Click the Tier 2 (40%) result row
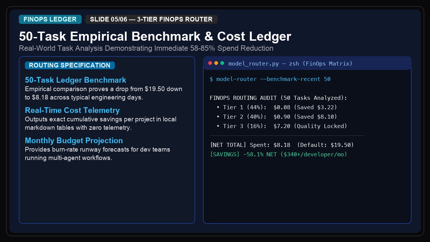 (x=277, y=117)
